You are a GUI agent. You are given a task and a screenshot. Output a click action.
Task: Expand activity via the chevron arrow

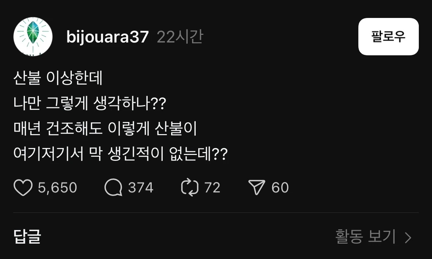408,237
